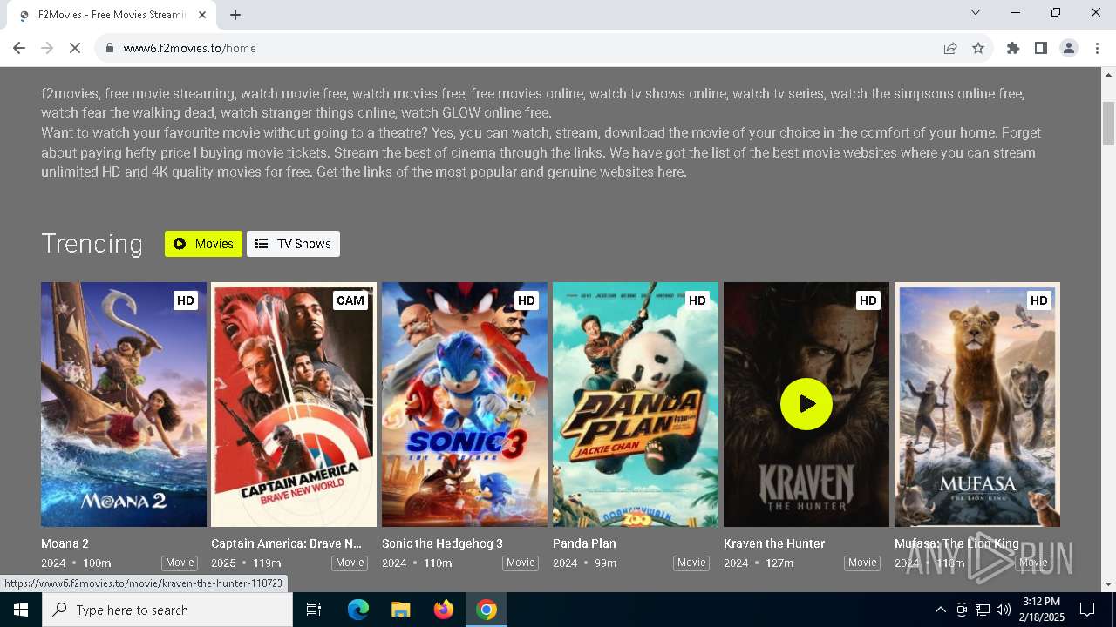Open site info lock icon
Screen dimensions: 1116x627
pyautogui.click(x=110, y=48)
